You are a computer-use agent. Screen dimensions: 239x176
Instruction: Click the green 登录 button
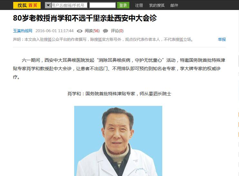[x=123, y=5]
